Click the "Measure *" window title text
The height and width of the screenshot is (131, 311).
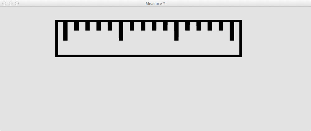(155, 3)
